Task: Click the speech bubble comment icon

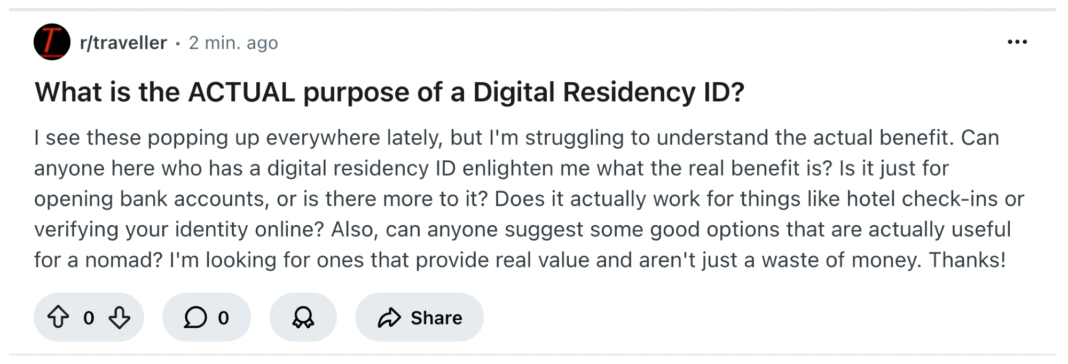Action: [195, 317]
